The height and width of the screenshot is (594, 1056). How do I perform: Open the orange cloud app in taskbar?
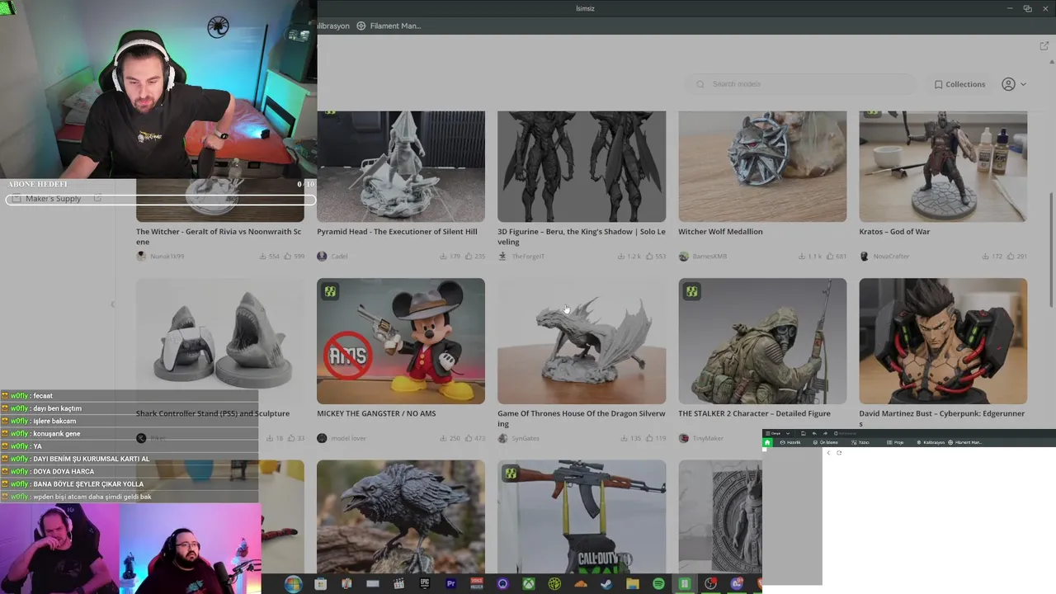point(580,584)
